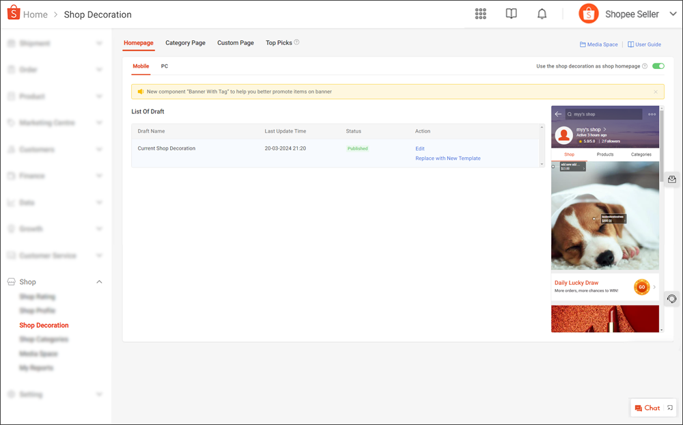Click Home breadcrumb link
Image resolution: width=683 pixels, height=425 pixels.
click(x=36, y=14)
